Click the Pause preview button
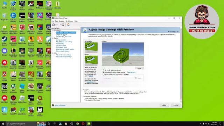Screen dimensions: 224x126 pos(139,68)
